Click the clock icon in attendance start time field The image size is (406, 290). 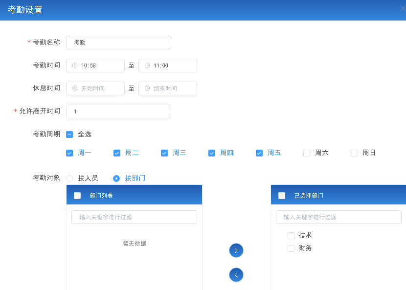[x=74, y=65]
